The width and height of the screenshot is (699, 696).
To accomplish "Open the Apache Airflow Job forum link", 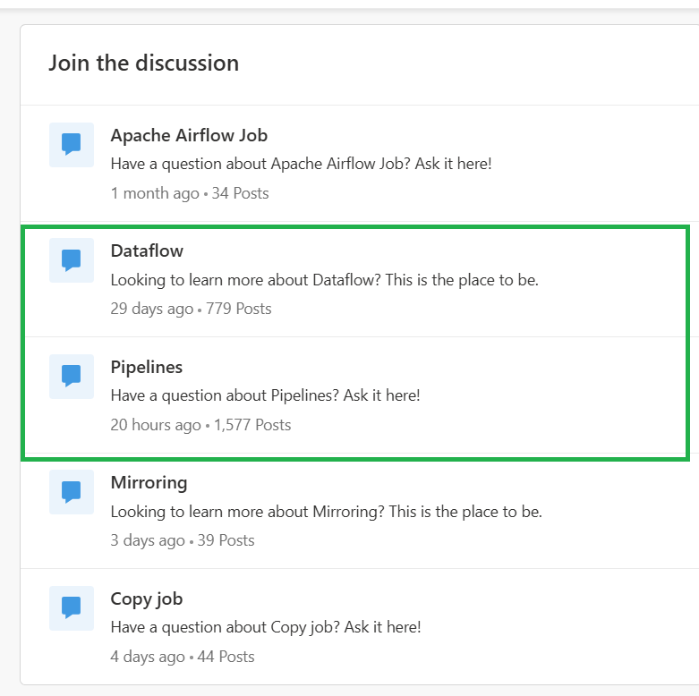I will [x=189, y=135].
